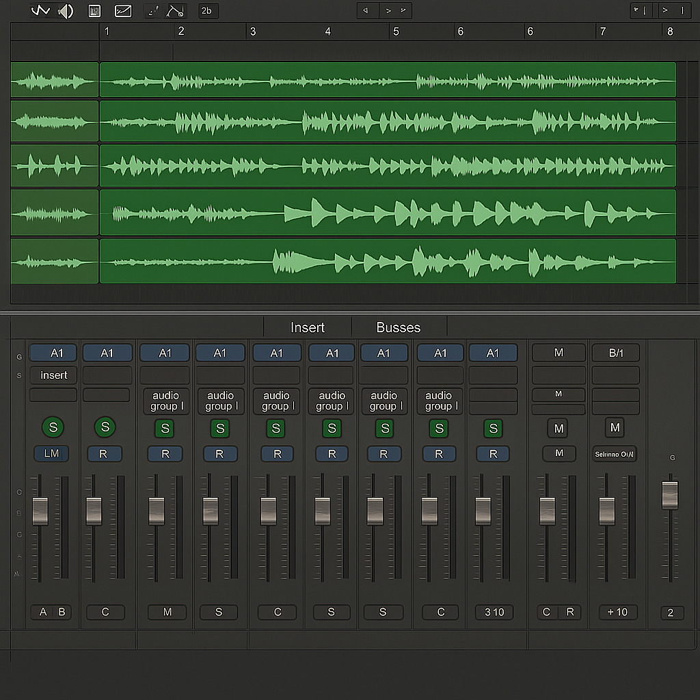Open audio group selector on fifth channel
The image size is (700, 700).
click(277, 401)
